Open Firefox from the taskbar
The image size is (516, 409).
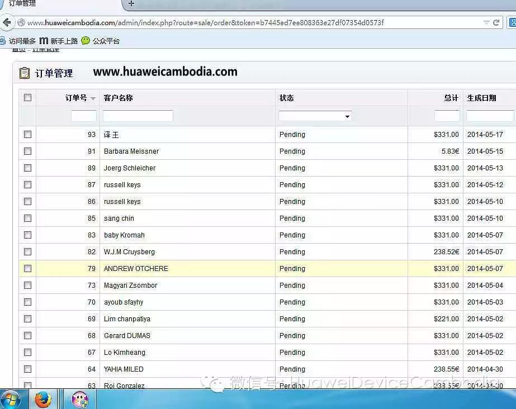tap(43, 400)
